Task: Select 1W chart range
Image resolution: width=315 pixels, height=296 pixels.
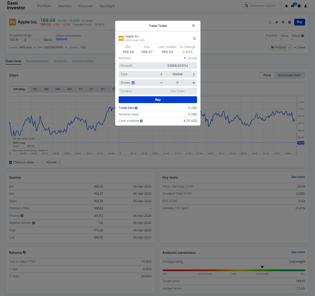Action: [x=34, y=89]
